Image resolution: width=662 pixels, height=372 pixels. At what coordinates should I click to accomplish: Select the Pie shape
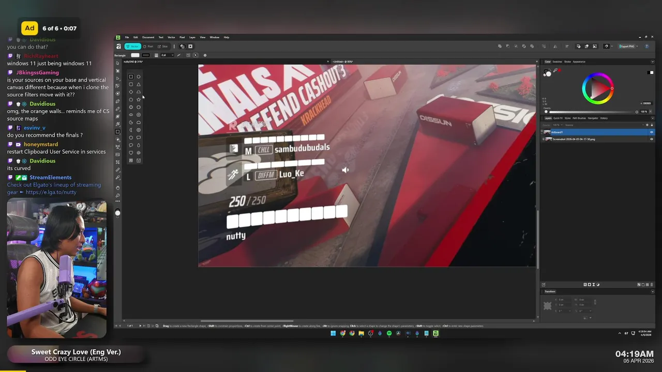click(131, 122)
